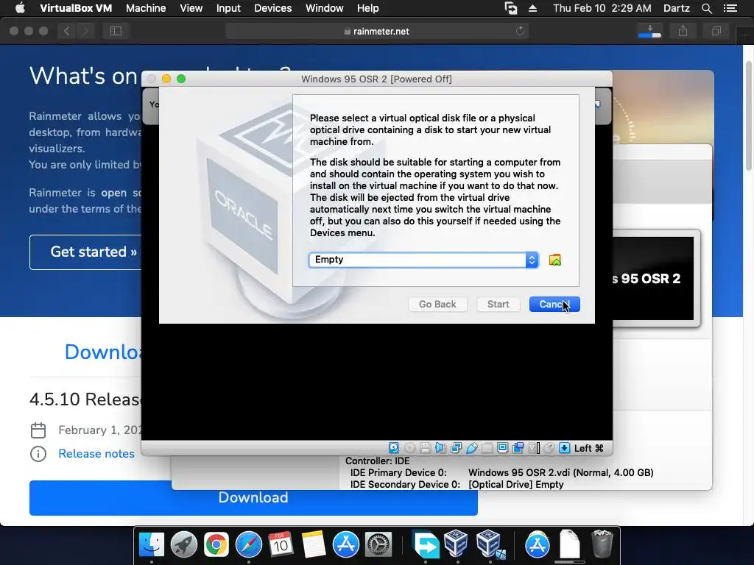Click the Safari back arrow button

click(x=67, y=31)
